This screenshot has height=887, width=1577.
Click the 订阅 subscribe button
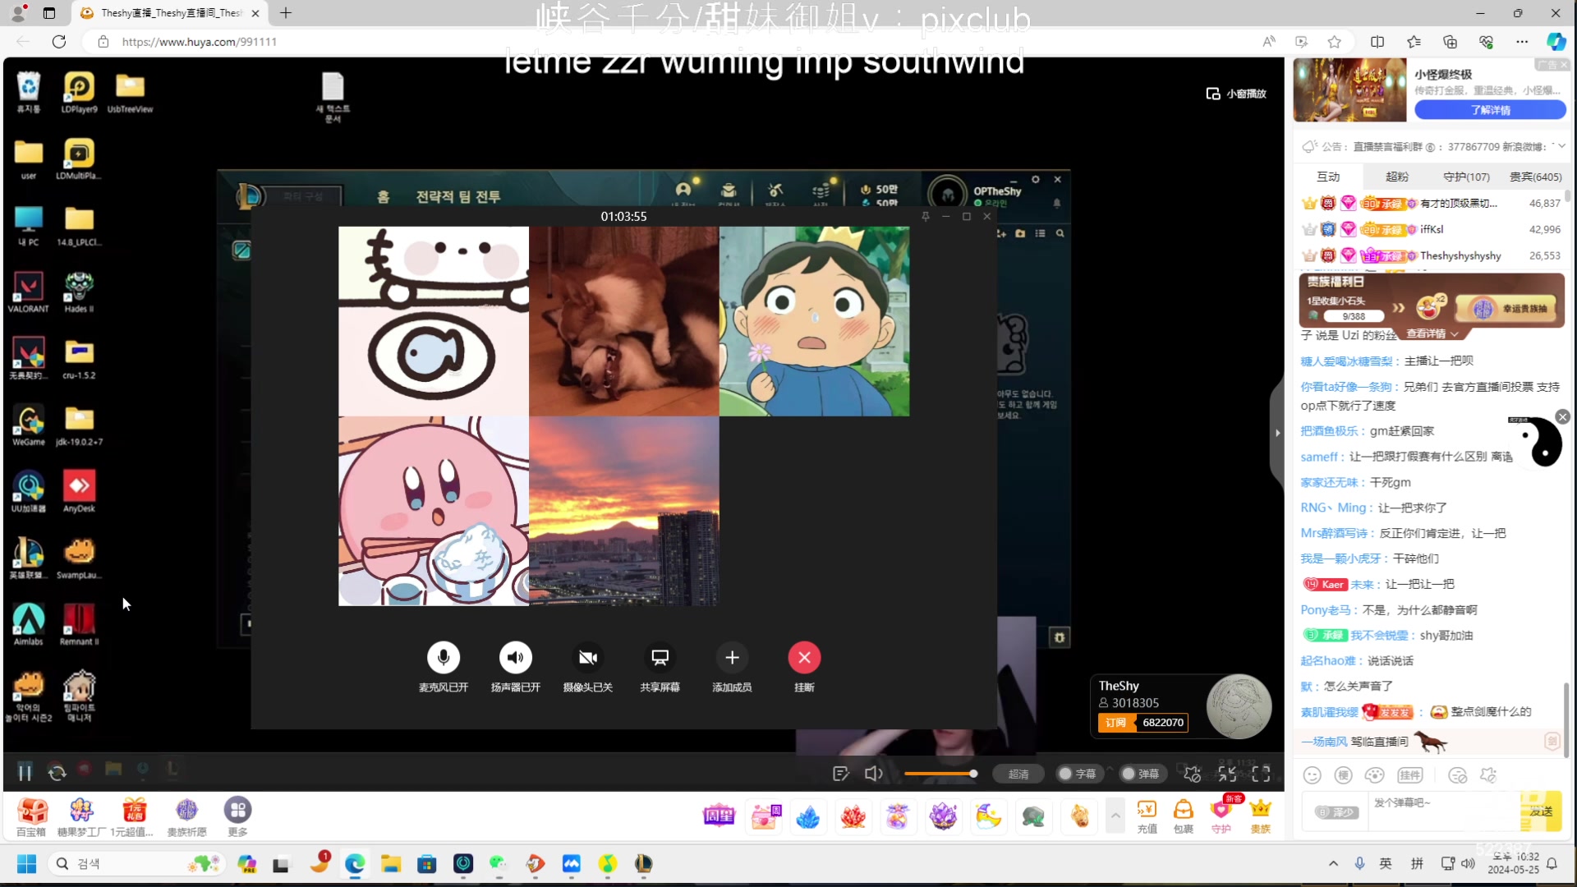coord(1115,723)
